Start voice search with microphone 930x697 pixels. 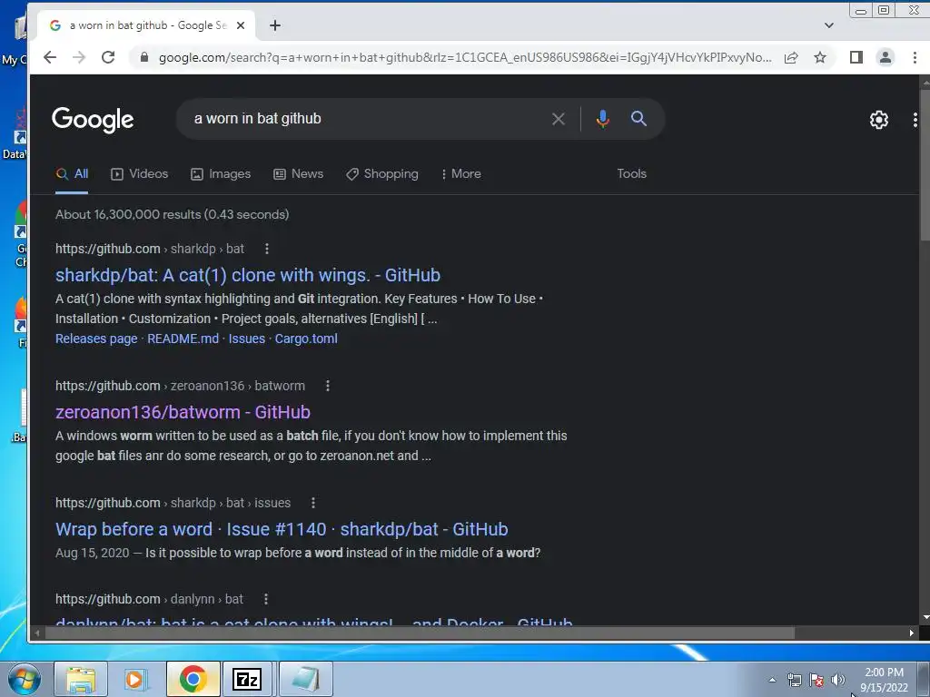pos(603,119)
